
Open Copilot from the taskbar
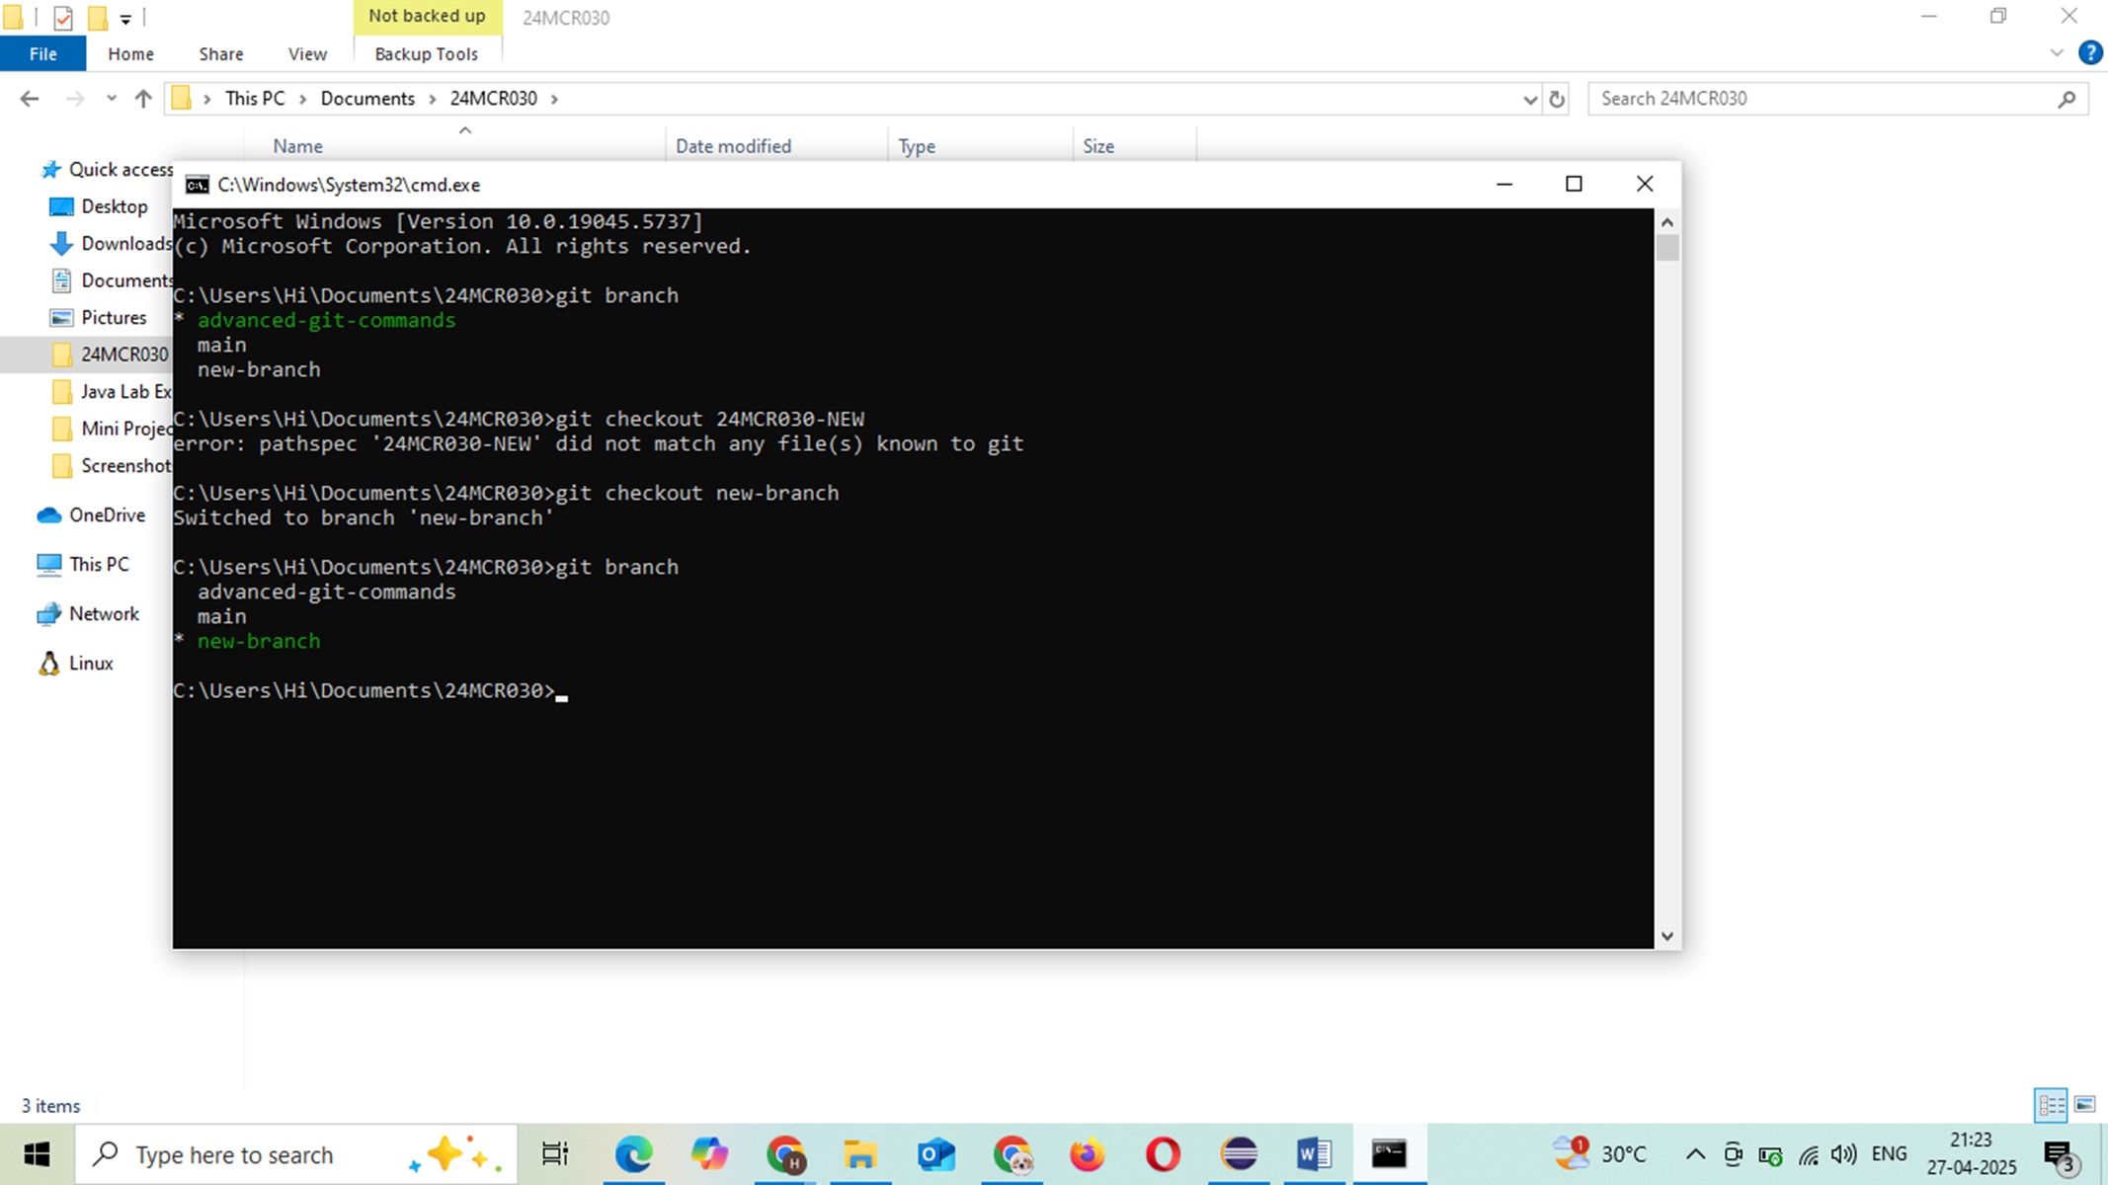pyautogui.click(x=709, y=1154)
